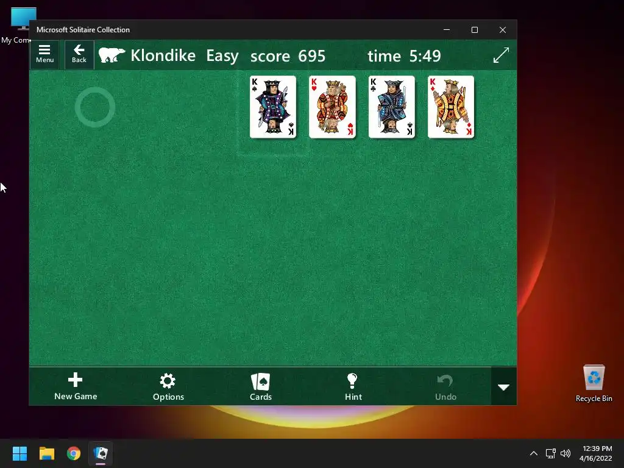Click the time 5:49 display
Viewport: 624px width, 468px height.
coord(404,55)
